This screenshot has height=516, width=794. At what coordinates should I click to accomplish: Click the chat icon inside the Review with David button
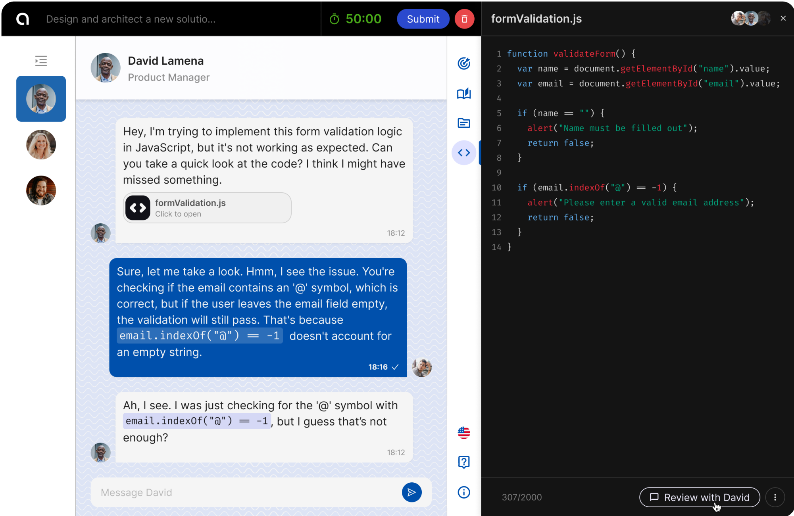(x=654, y=497)
